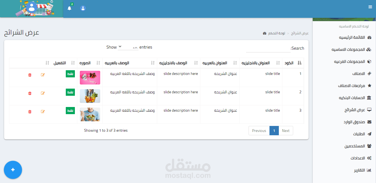Follow عرض الشرائح breadcrumb link
376x183 pixels.
point(300,33)
